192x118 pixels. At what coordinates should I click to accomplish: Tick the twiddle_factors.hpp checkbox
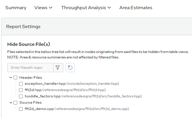21,97
